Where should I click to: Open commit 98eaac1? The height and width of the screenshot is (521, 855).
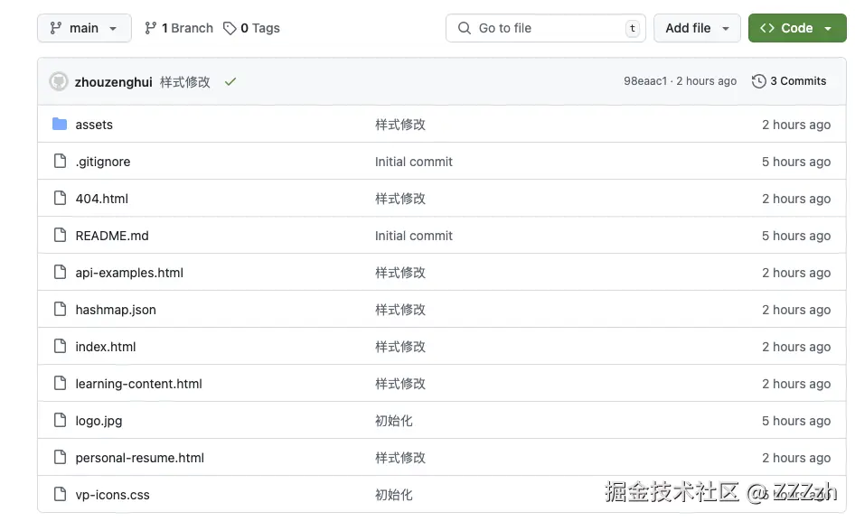coord(645,81)
